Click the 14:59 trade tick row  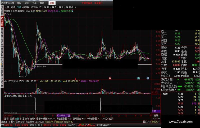click(x=180, y=94)
